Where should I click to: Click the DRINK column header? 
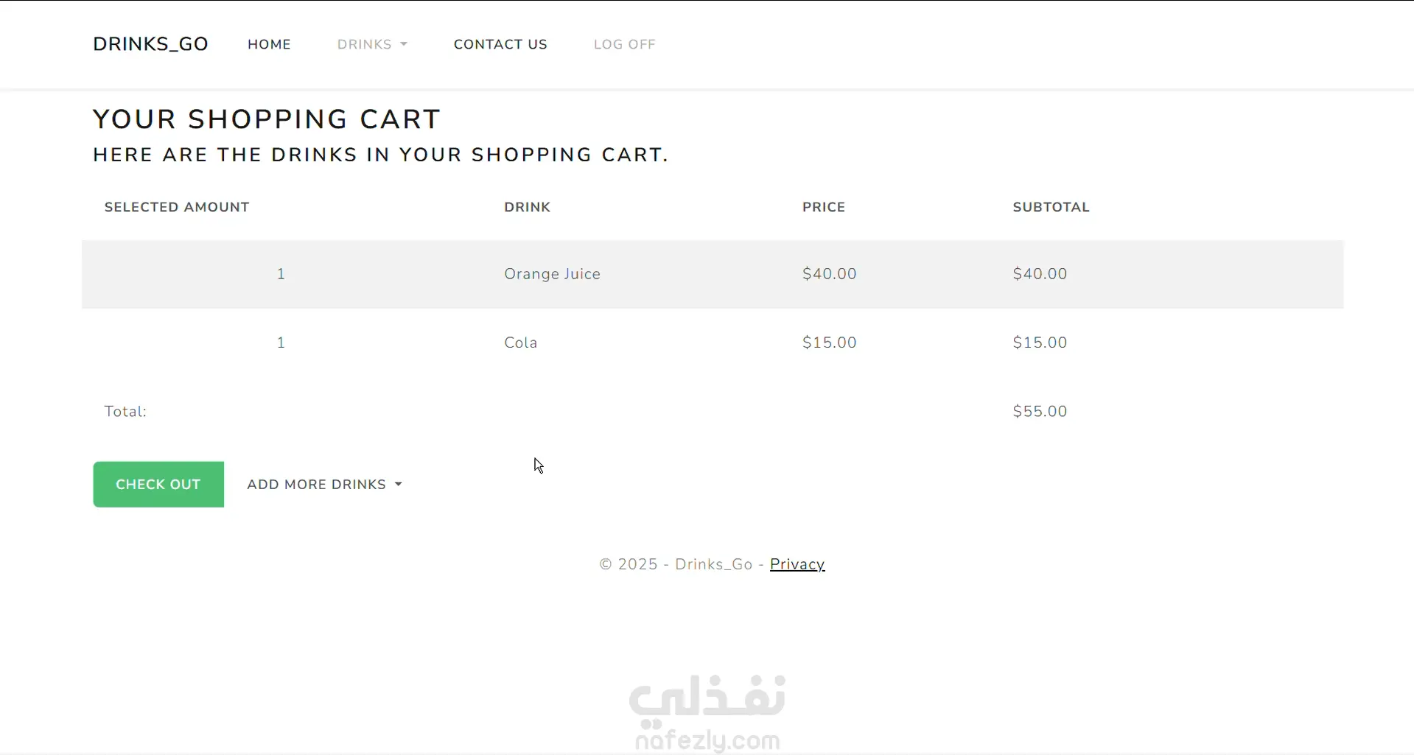click(527, 207)
